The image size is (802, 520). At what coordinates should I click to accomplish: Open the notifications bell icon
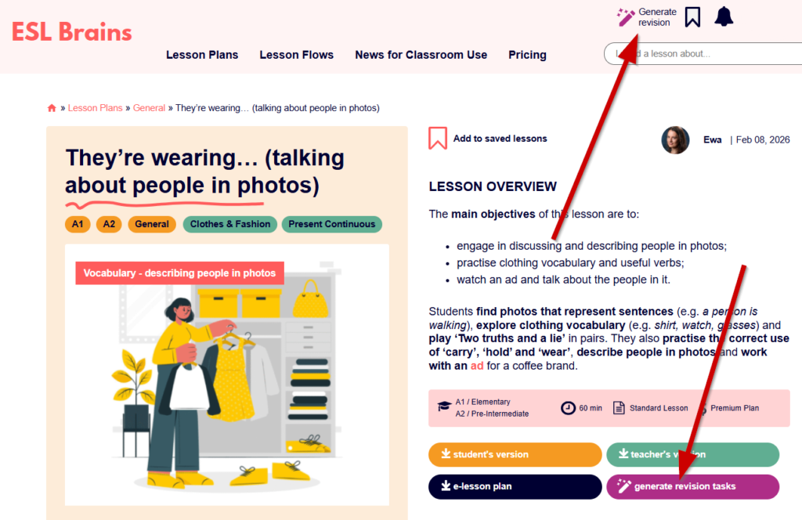point(724,17)
